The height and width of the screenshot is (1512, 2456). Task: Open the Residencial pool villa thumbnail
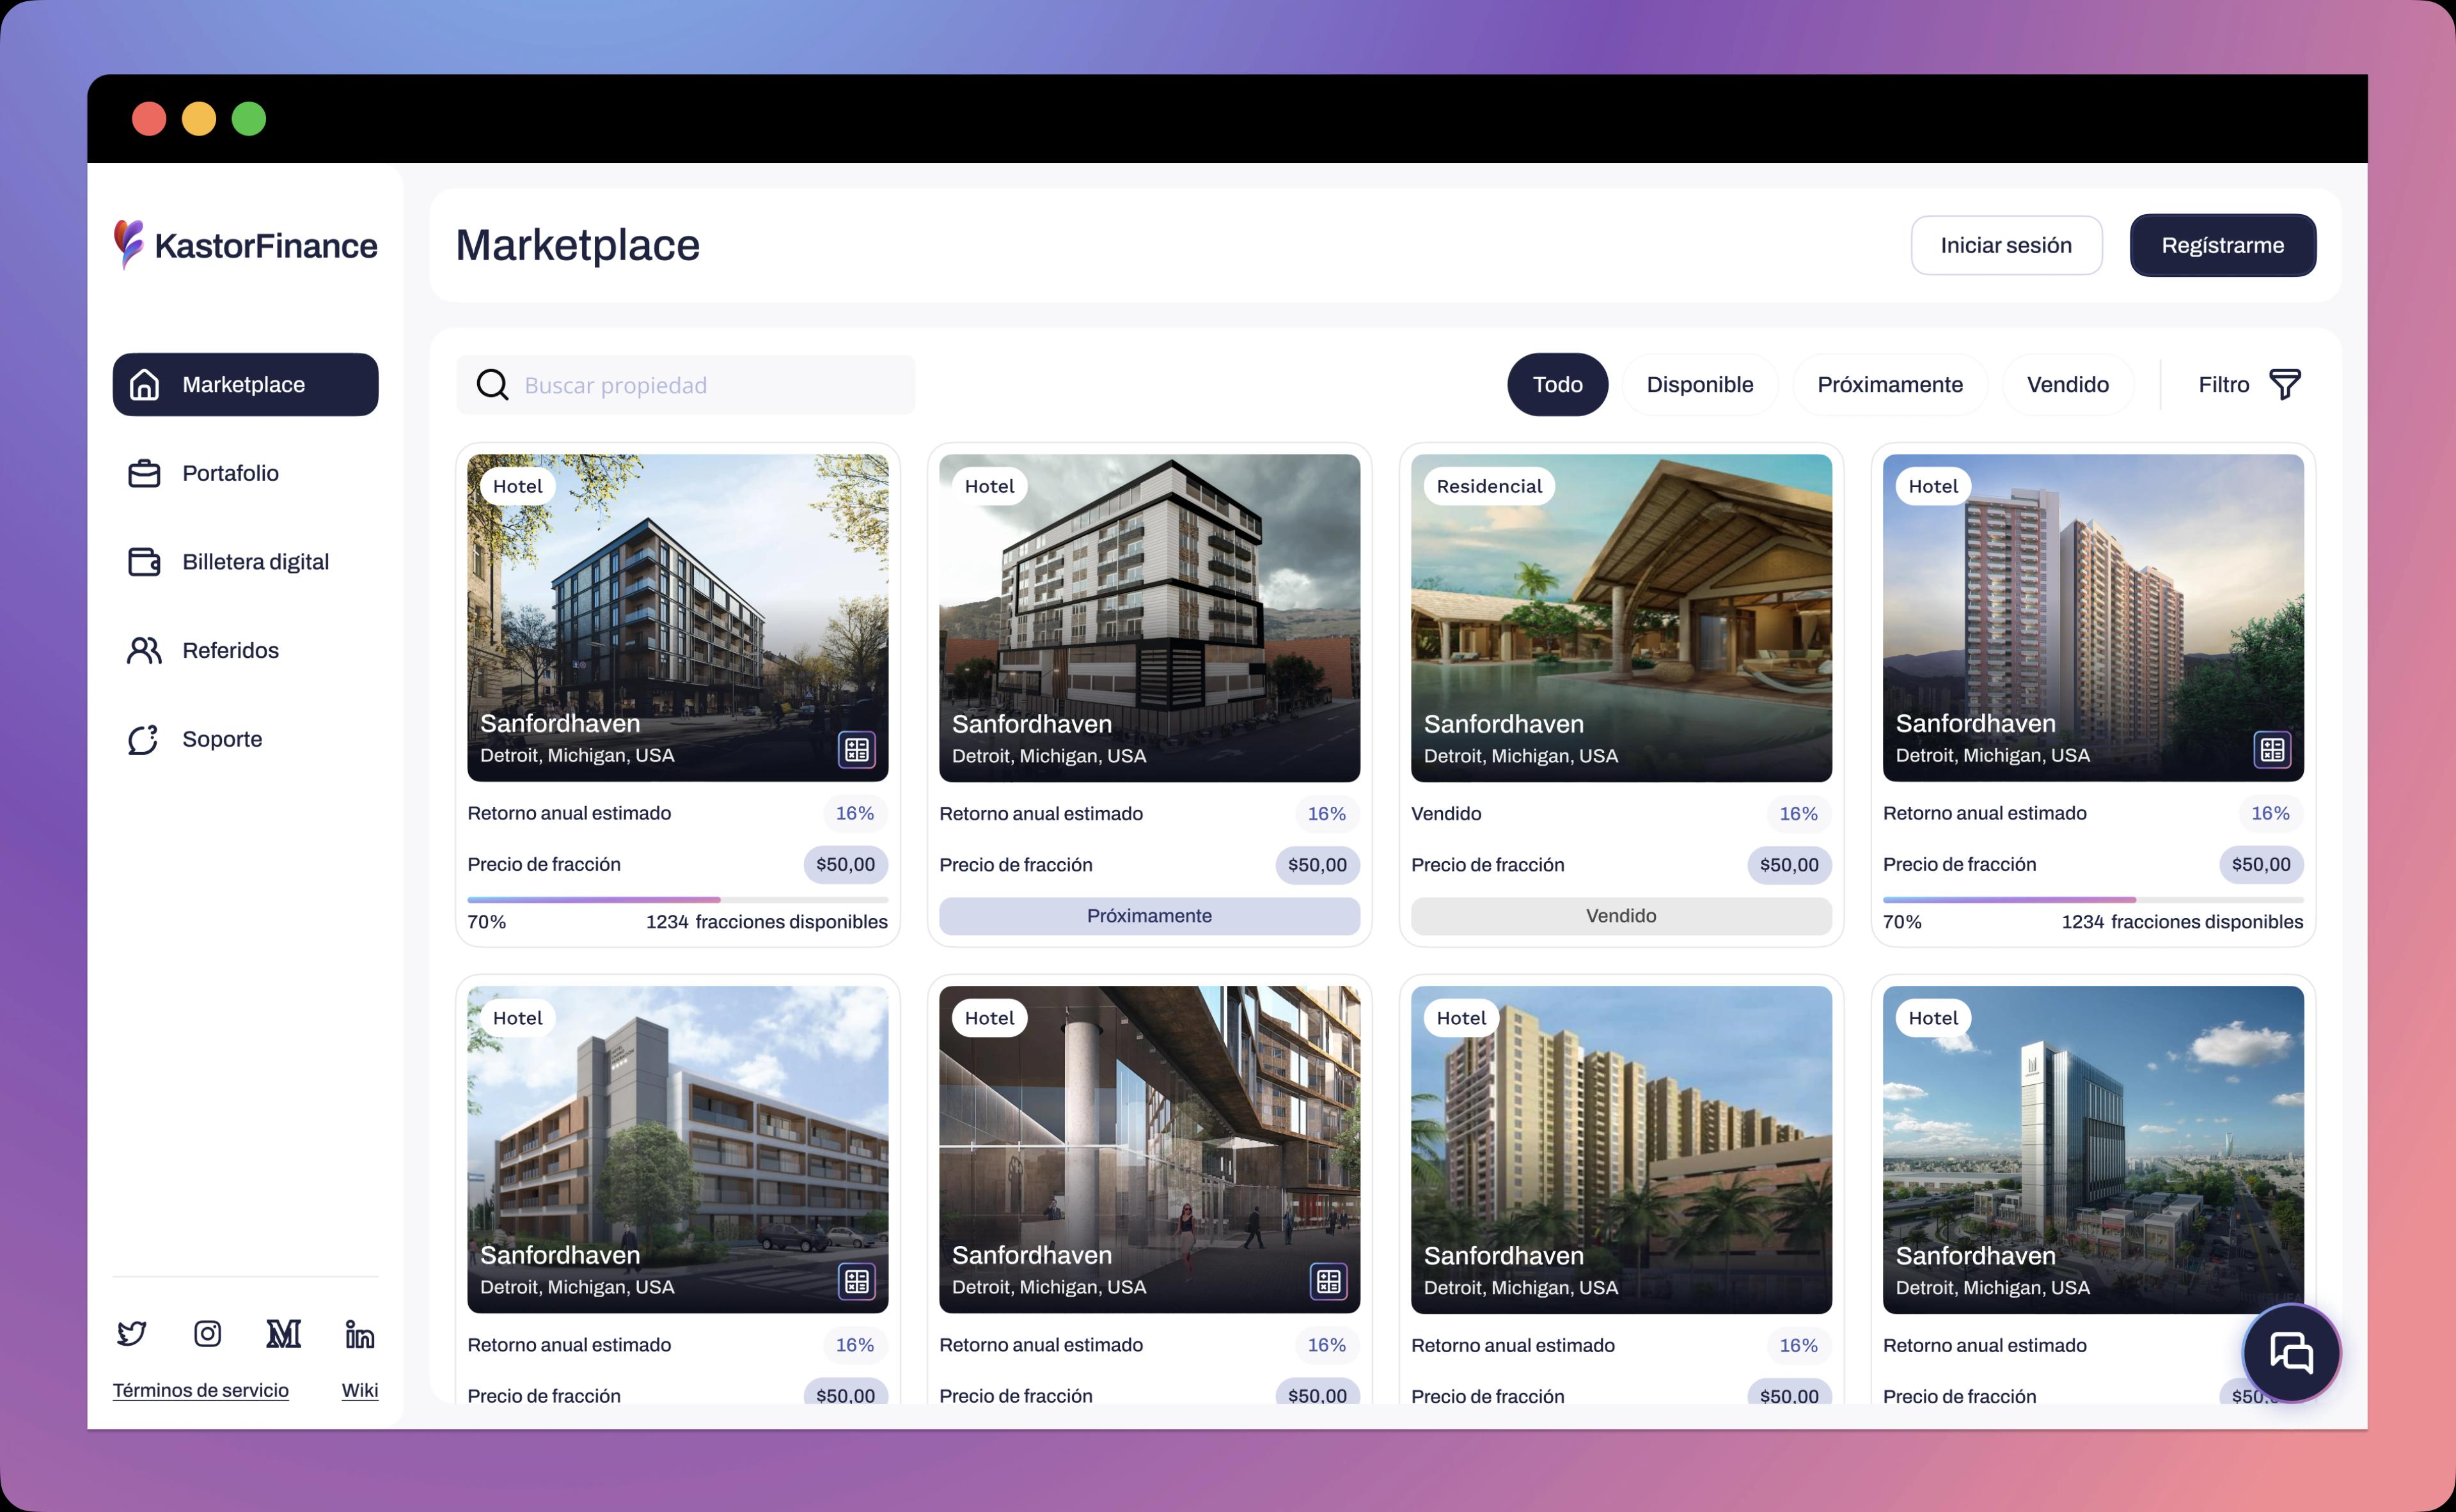coord(1621,618)
